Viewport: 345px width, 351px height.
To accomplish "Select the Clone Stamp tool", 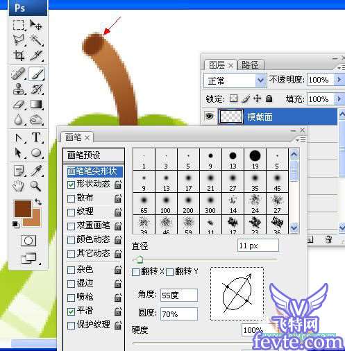I will (x=19, y=89).
